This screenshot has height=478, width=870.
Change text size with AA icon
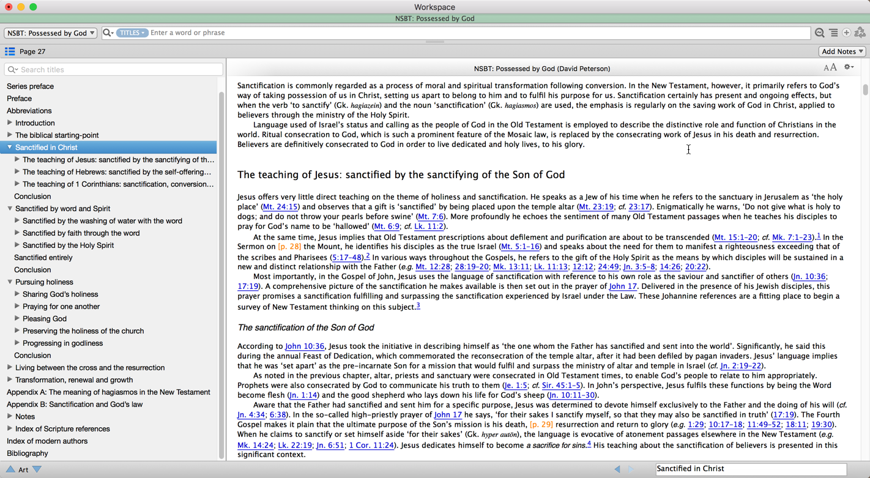pos(830,67)
